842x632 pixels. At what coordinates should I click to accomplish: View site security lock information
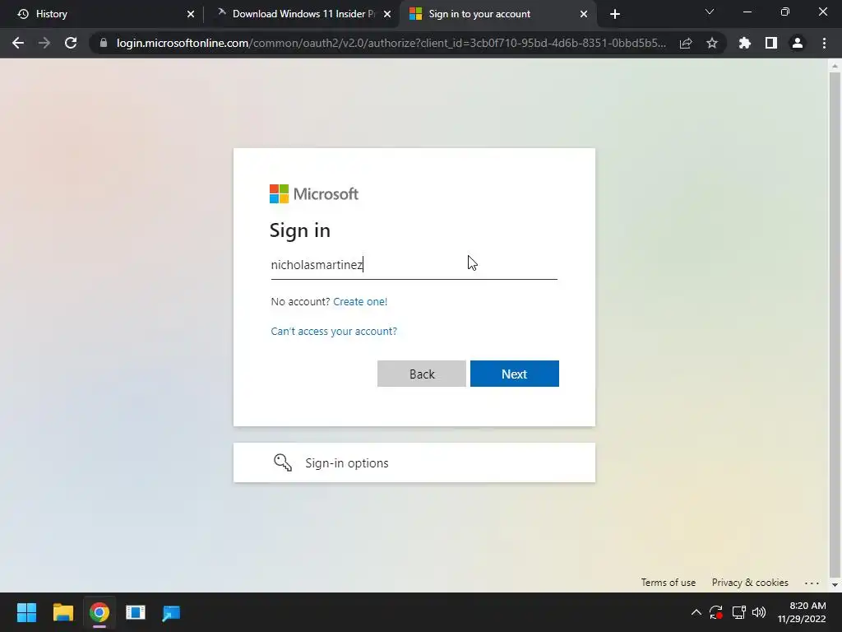click(104, 43)
